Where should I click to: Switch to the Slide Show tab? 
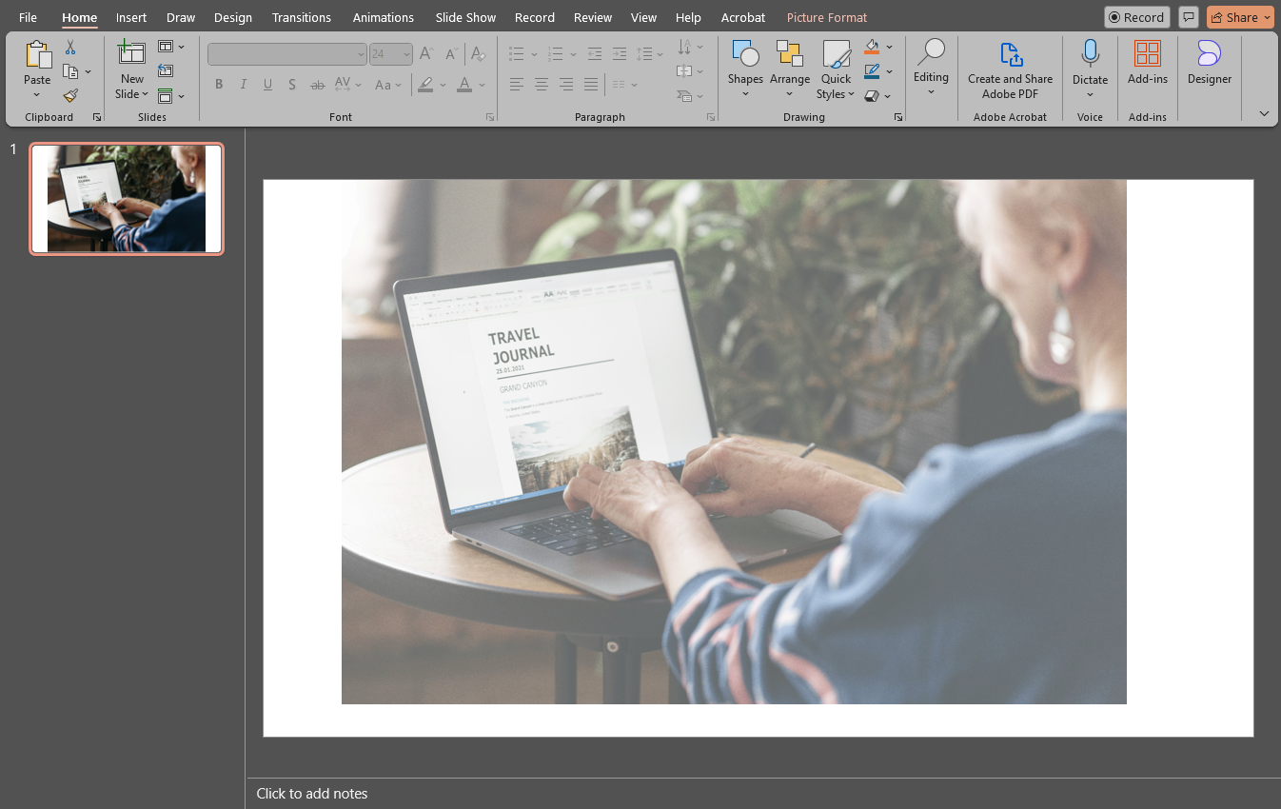tap(465, 17)
